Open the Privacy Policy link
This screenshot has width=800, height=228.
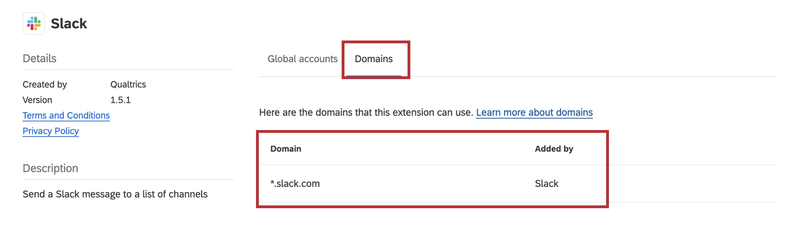[x=51, y=131]
